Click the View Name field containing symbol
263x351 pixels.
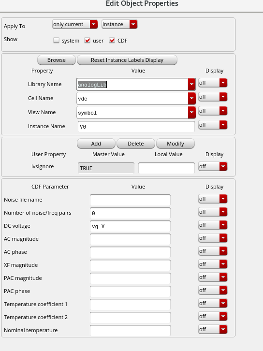[132, 113]
